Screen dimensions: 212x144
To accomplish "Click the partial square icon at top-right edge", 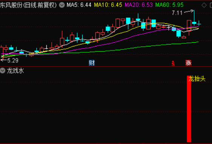I will coord(211,5).
